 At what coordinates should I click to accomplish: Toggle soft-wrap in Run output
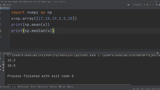[x=3, y=62]
